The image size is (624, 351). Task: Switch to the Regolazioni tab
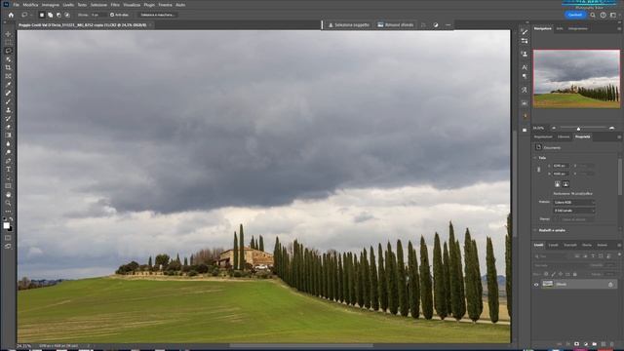[x=543, y=136]
